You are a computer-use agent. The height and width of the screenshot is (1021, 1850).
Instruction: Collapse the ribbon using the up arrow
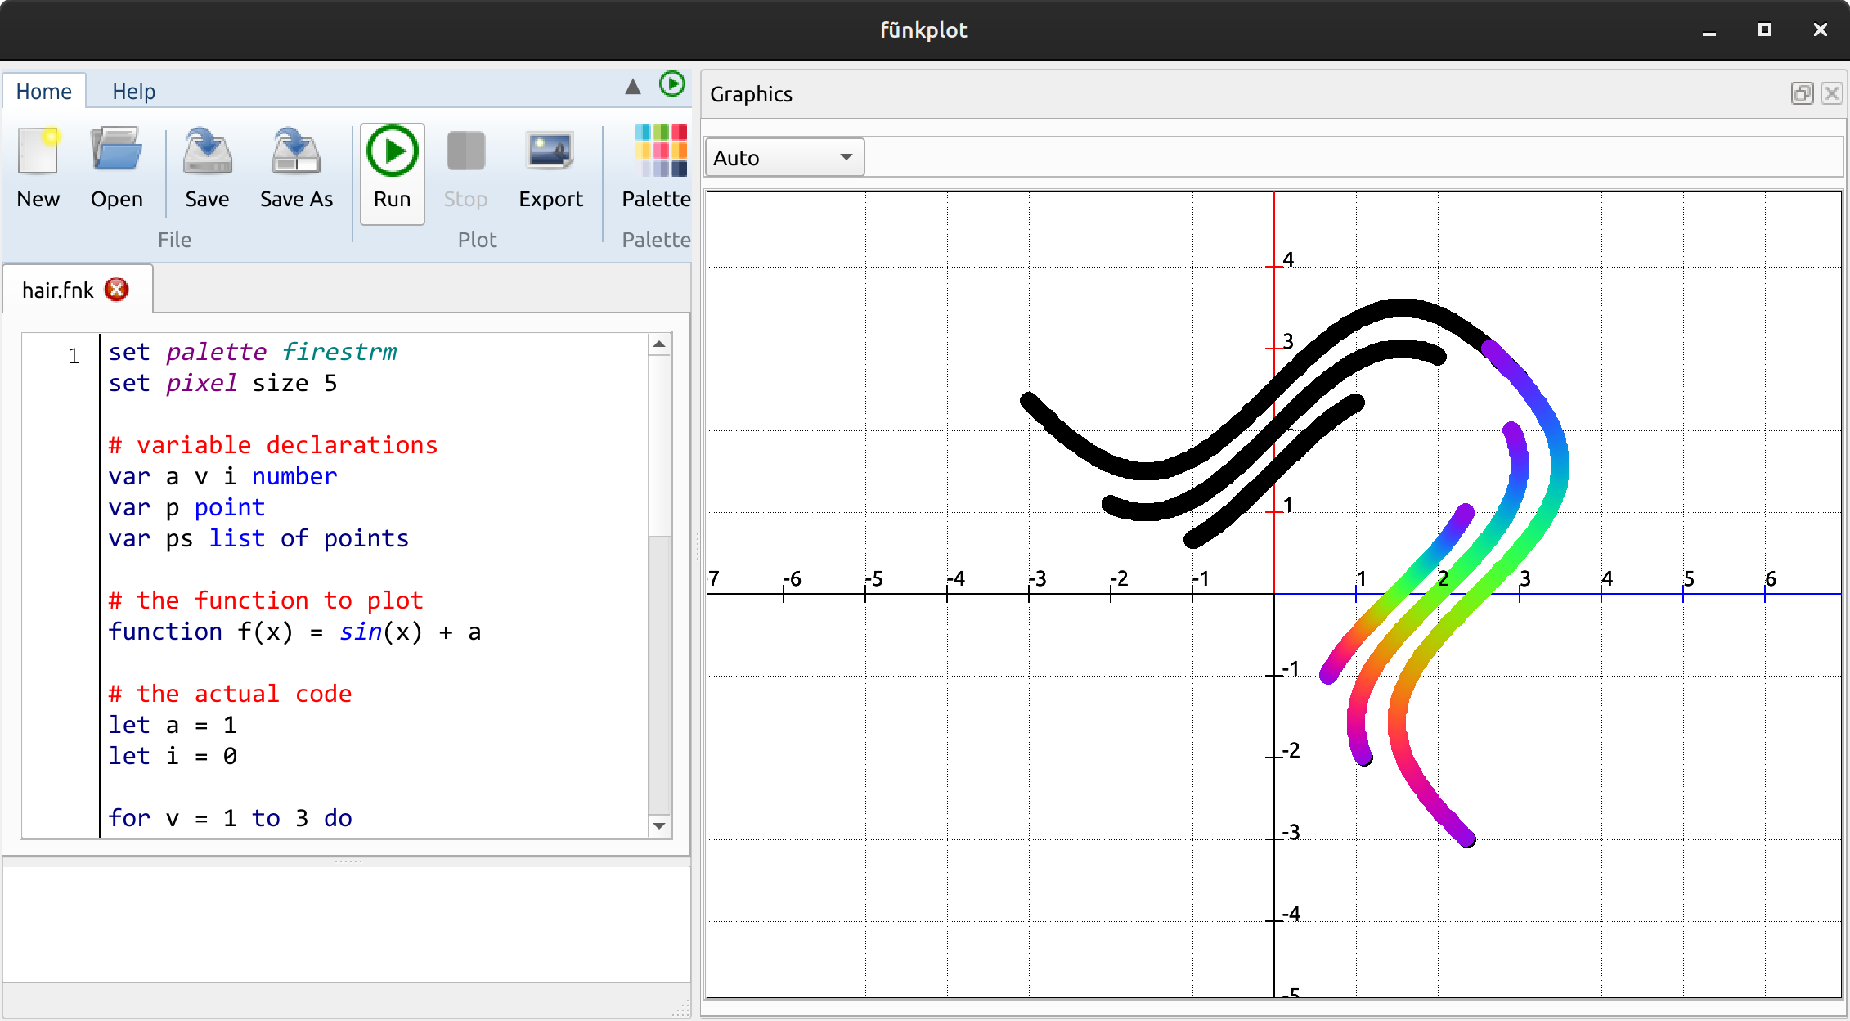632,87
